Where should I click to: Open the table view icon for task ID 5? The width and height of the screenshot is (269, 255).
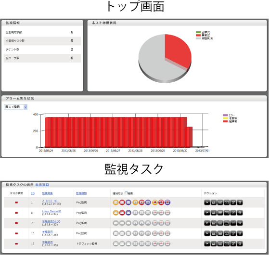tap(220, 213)
